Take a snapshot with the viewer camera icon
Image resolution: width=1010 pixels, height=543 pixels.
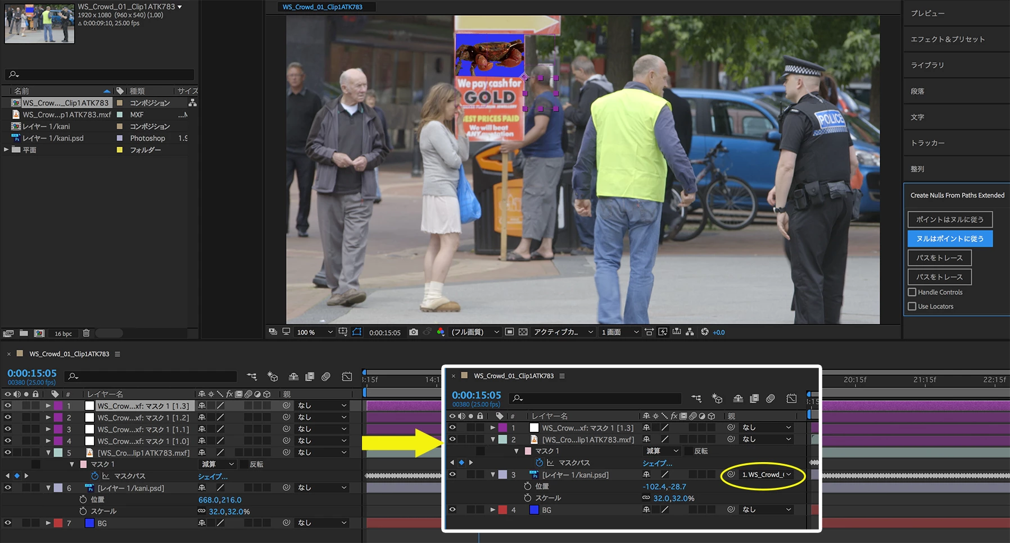click(414, 332)
